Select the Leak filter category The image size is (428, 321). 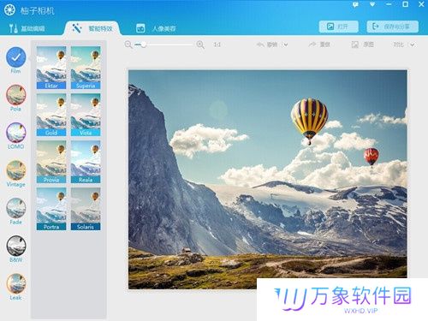[16, 283]
